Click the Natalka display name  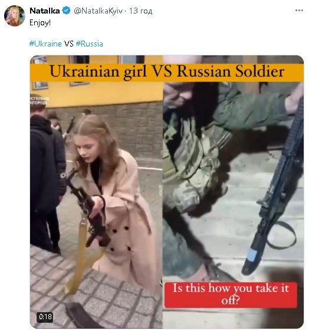click(45, 11)
